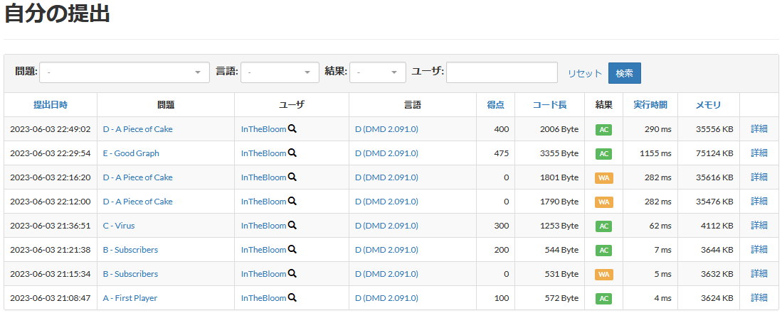Open 詳細 for the 22:29:54 submission
Screen dimensions: 782x313
click(759, 153)
